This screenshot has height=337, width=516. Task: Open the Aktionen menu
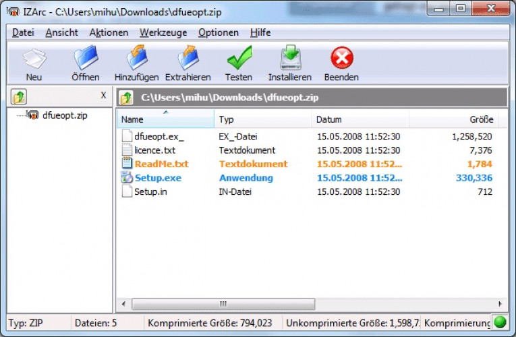pyautogui.click(x=109, y=32)
